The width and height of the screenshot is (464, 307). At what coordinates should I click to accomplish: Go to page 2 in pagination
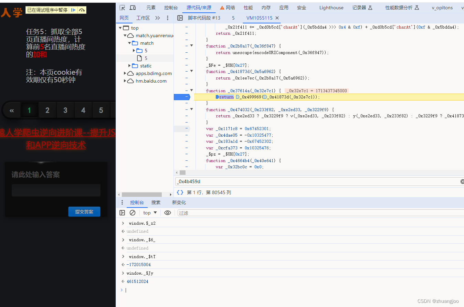pos(48,110)
